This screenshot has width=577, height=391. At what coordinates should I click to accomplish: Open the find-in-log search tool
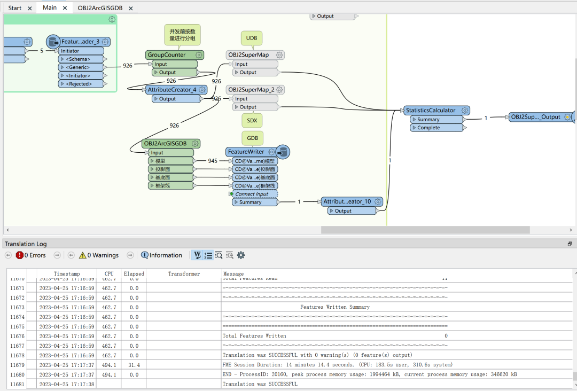pos(219,255)
